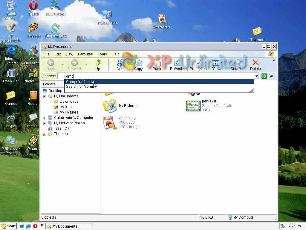The height and width of the screenshot is (230, 306).
Task: Select Games folder desktop icon
Action: pos(11,98)
